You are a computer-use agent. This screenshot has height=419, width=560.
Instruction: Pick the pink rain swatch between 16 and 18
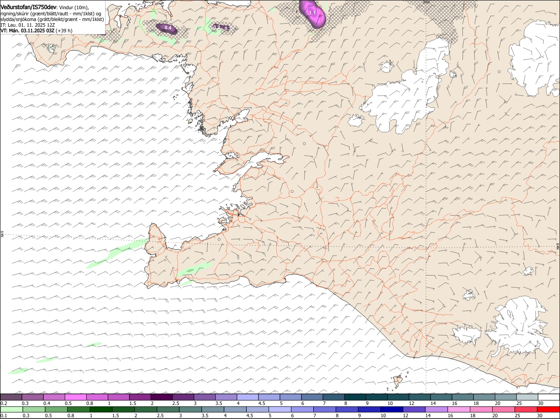(x=459, y=409)
